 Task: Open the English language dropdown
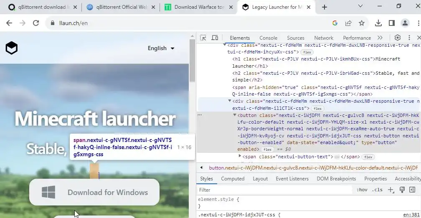[161, 48]
